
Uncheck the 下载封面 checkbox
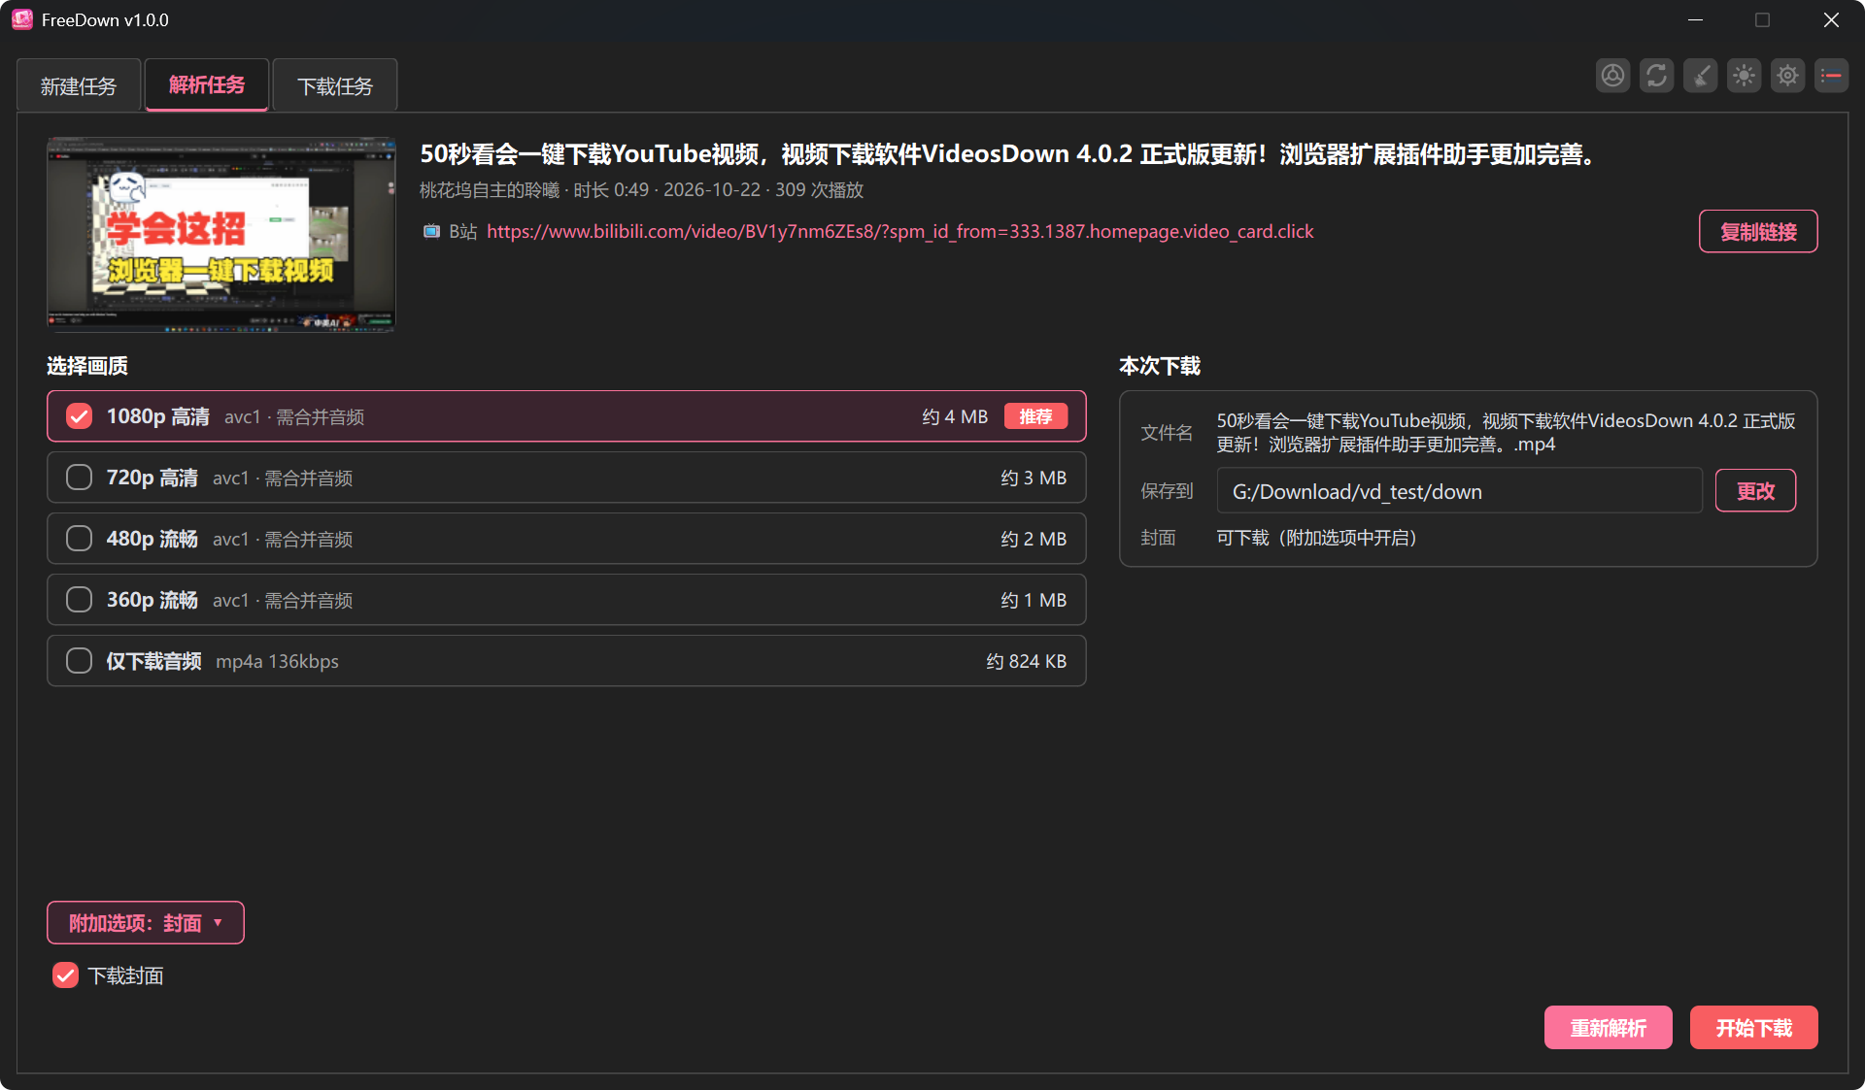point(65,975)
